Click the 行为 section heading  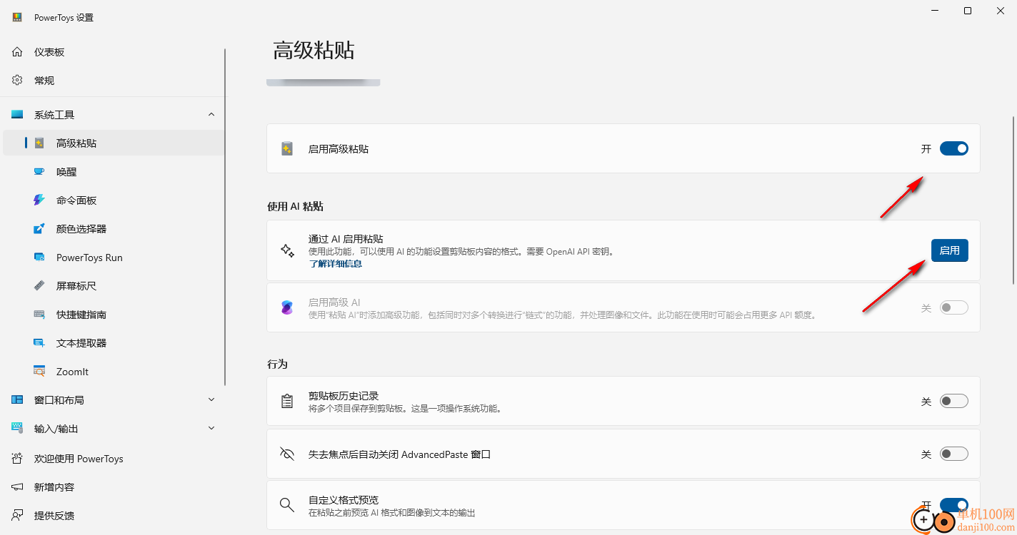point(277,364)
